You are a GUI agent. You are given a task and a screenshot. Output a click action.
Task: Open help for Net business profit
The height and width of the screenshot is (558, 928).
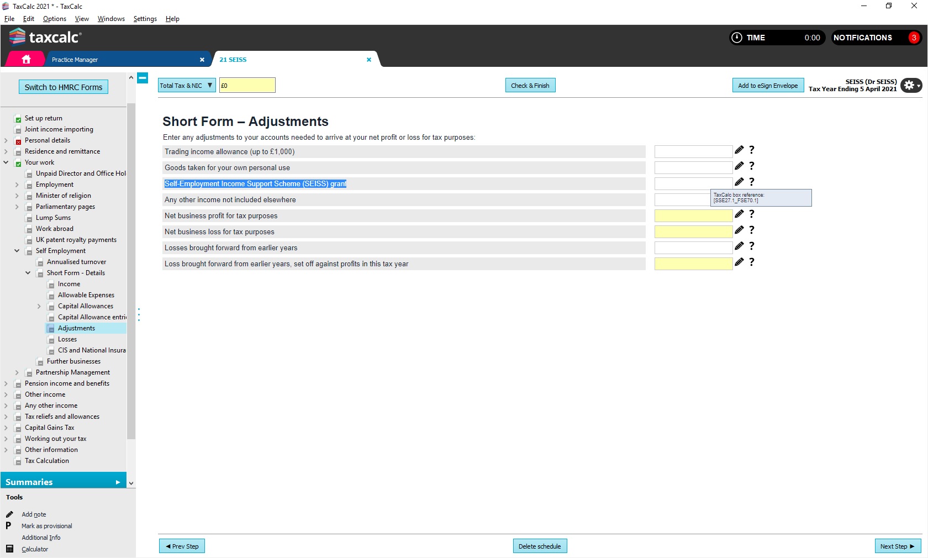pyautogui.click(x=752, y=214)
